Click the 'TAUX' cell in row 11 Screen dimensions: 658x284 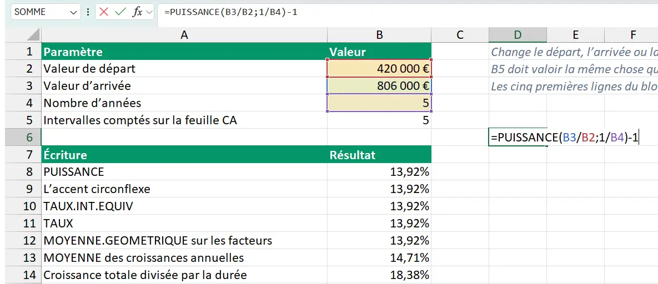point(184,223)
